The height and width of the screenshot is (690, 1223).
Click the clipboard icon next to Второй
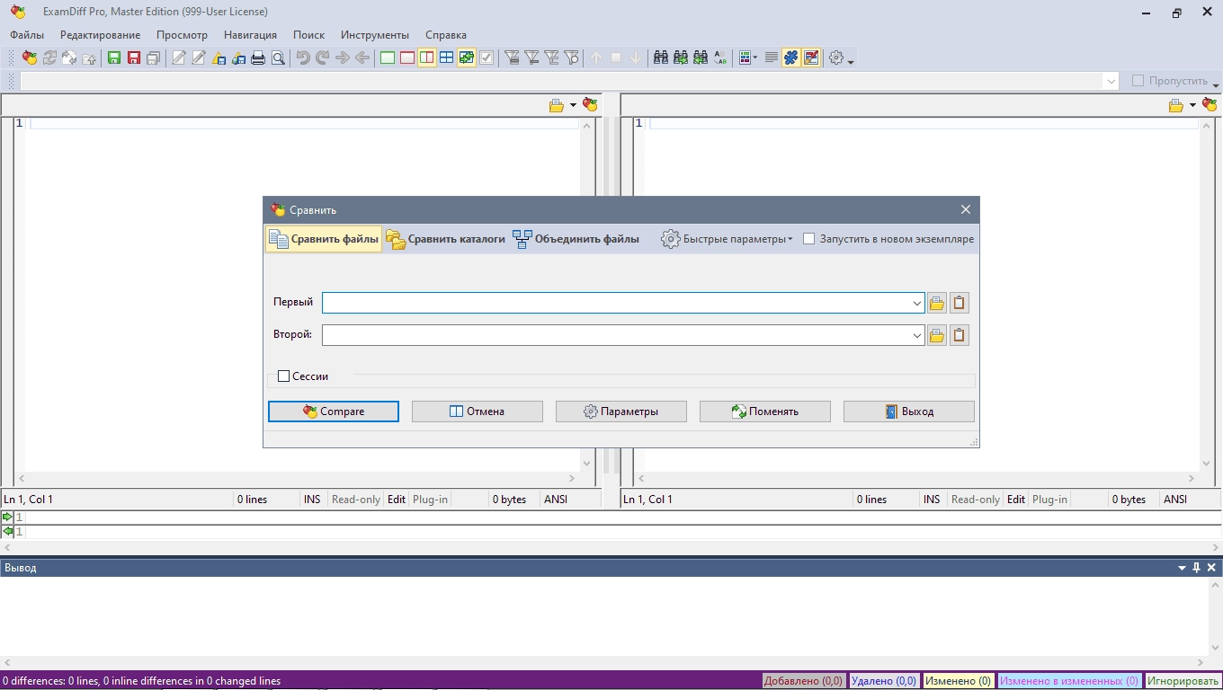coord(959,335)
